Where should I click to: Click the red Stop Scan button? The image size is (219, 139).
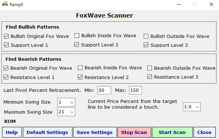(x=134, y=132)
